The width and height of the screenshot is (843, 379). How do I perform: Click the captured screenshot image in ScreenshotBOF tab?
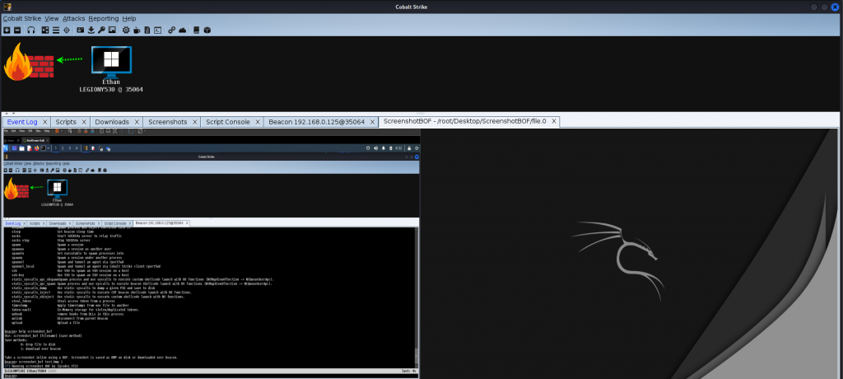tap(421, 253)
